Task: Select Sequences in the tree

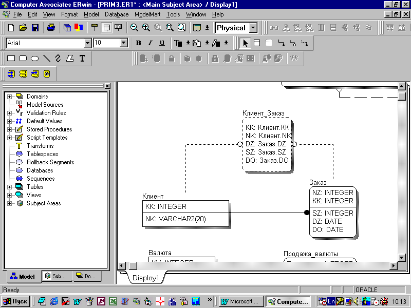Action: pos(41,179)
